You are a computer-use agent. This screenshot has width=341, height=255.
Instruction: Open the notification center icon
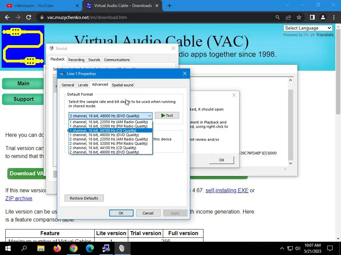pyautogui.click(x=330, y=248)
